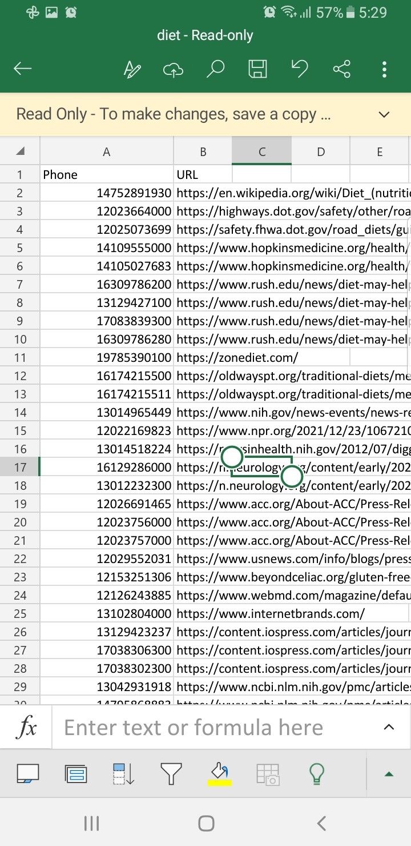Expand the Read Only notification banner
Screen dimensions: 411x846
384,114
